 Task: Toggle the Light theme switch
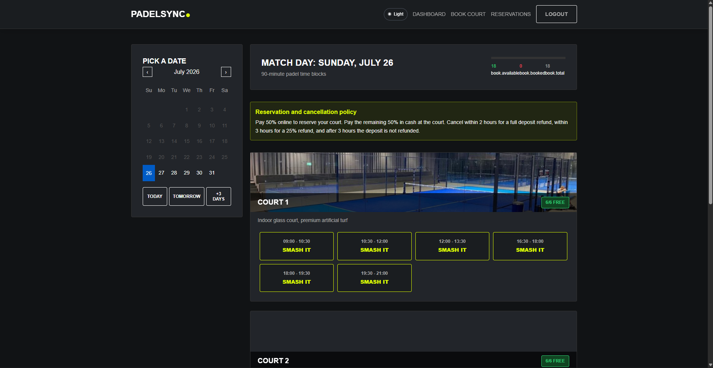[x=395, y=14]
